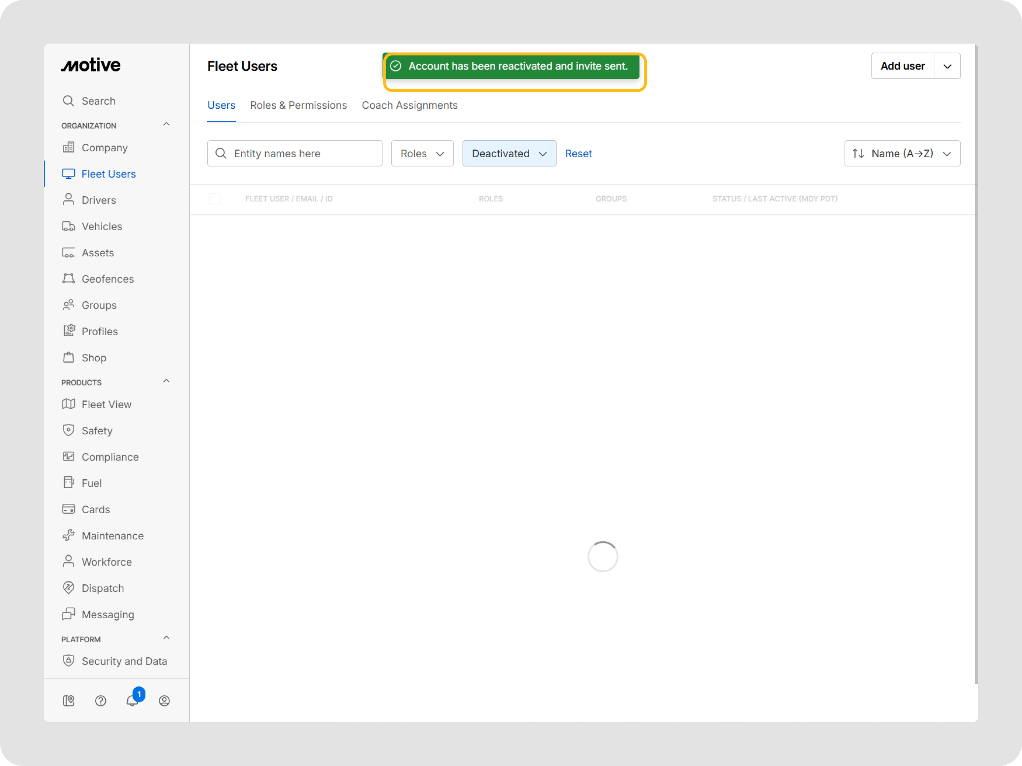Click the help question mark icon
This screenshot has height=766, width=1022.
(100, 700)
